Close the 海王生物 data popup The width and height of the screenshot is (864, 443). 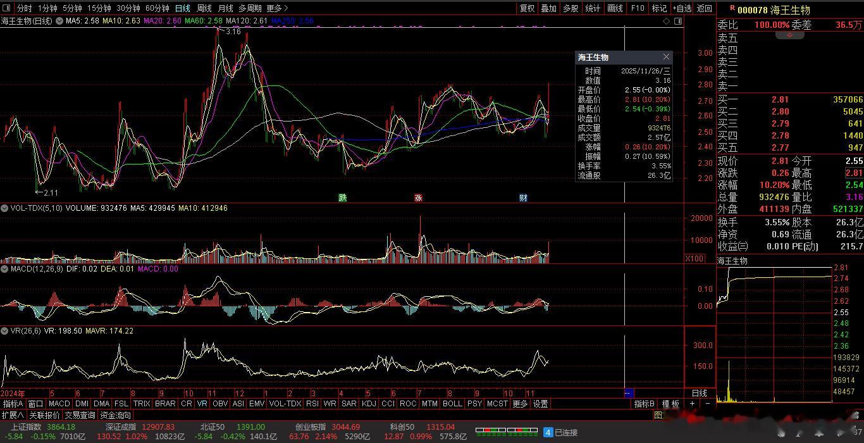click(x=666, y=57)
